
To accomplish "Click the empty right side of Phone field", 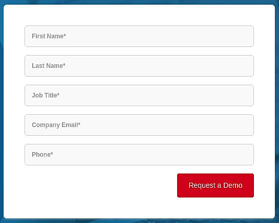I will click(x=196, y=155).
